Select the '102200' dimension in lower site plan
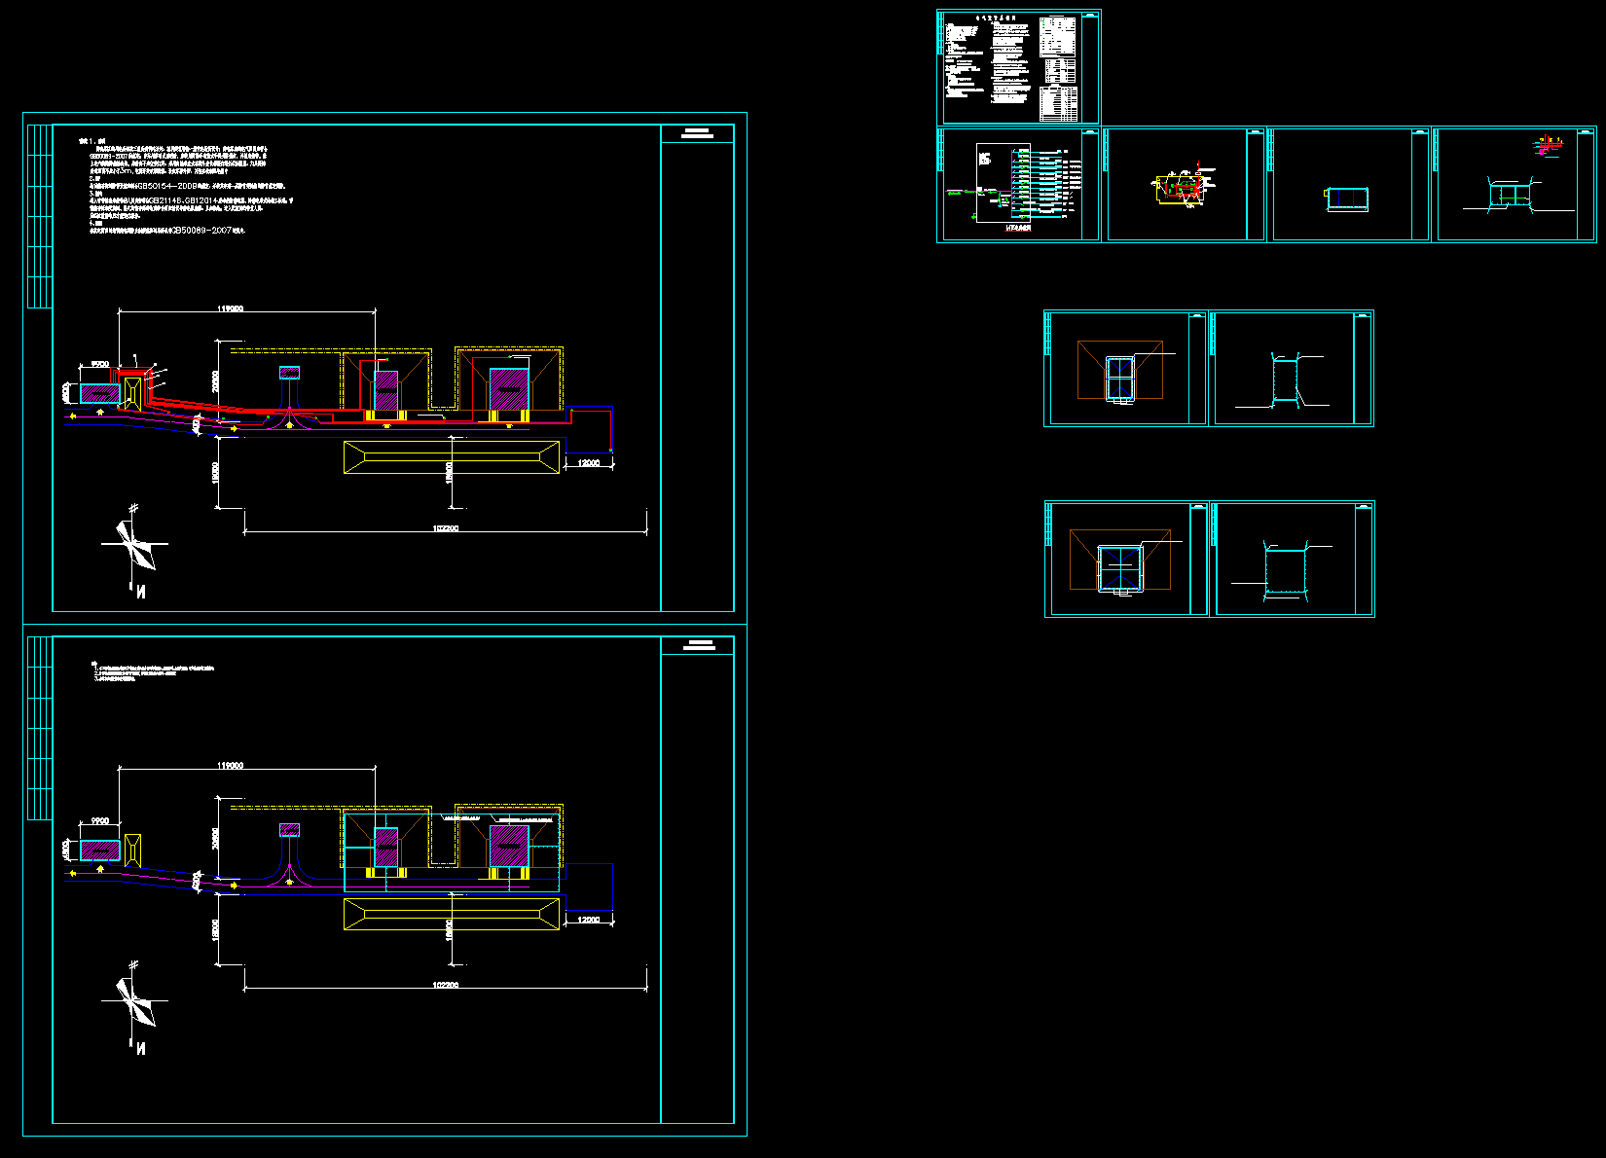This screenshot has width=1606, height=1158. 445,985
